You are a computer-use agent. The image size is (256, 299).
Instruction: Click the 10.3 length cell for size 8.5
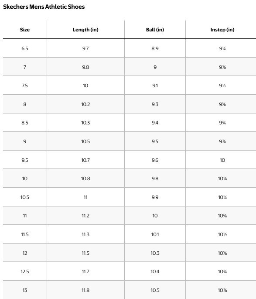85,123
